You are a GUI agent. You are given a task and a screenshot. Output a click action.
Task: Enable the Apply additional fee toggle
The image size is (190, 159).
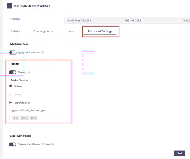click(12, 53)
